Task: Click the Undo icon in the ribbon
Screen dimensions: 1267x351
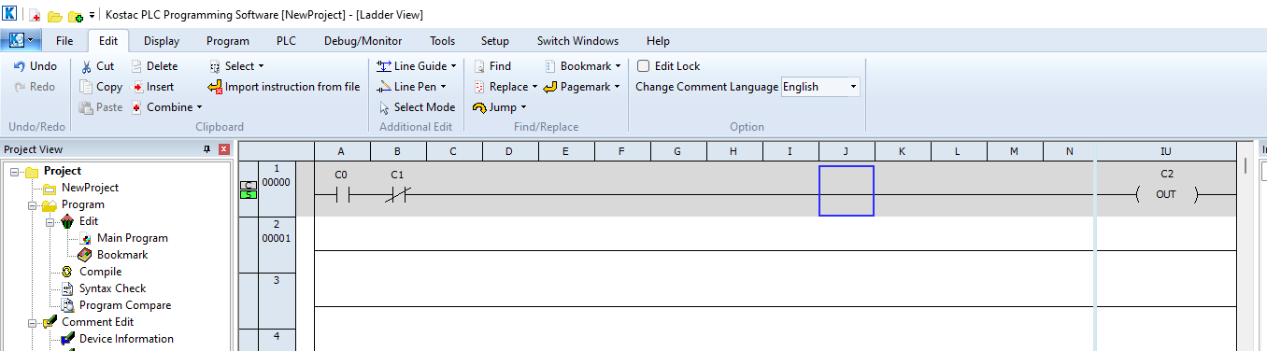Action: 19,66
